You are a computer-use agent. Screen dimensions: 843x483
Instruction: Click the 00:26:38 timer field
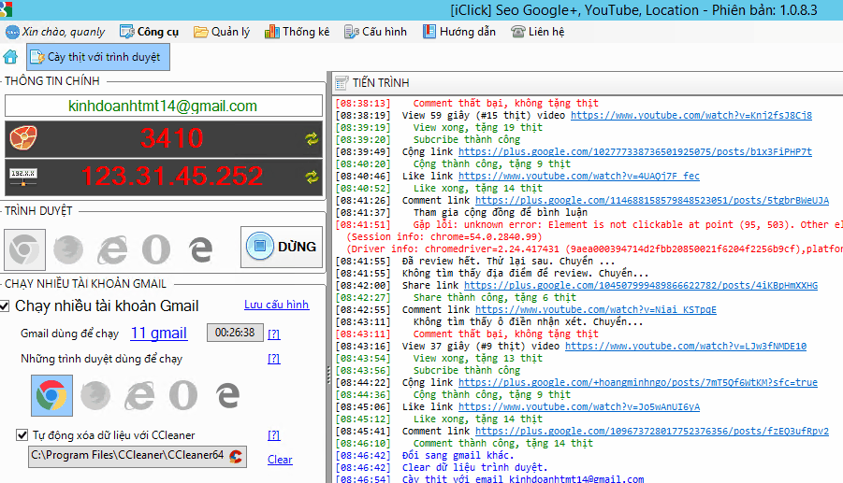[x=235, y=333]
